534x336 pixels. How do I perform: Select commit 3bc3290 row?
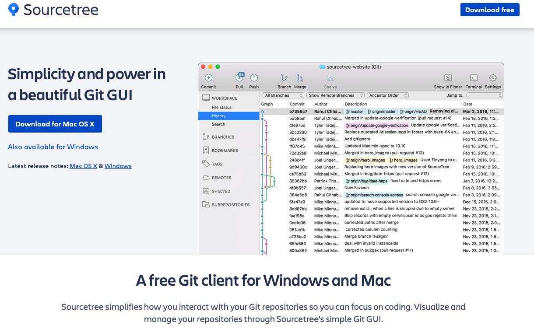[382, 132]
